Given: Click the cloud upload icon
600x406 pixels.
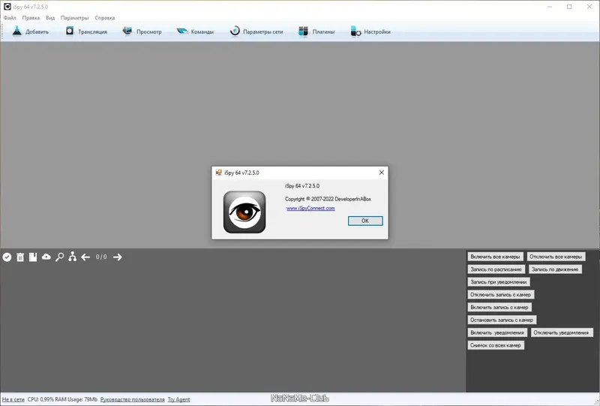Looking at the screenshot, I should pos(46,257).
